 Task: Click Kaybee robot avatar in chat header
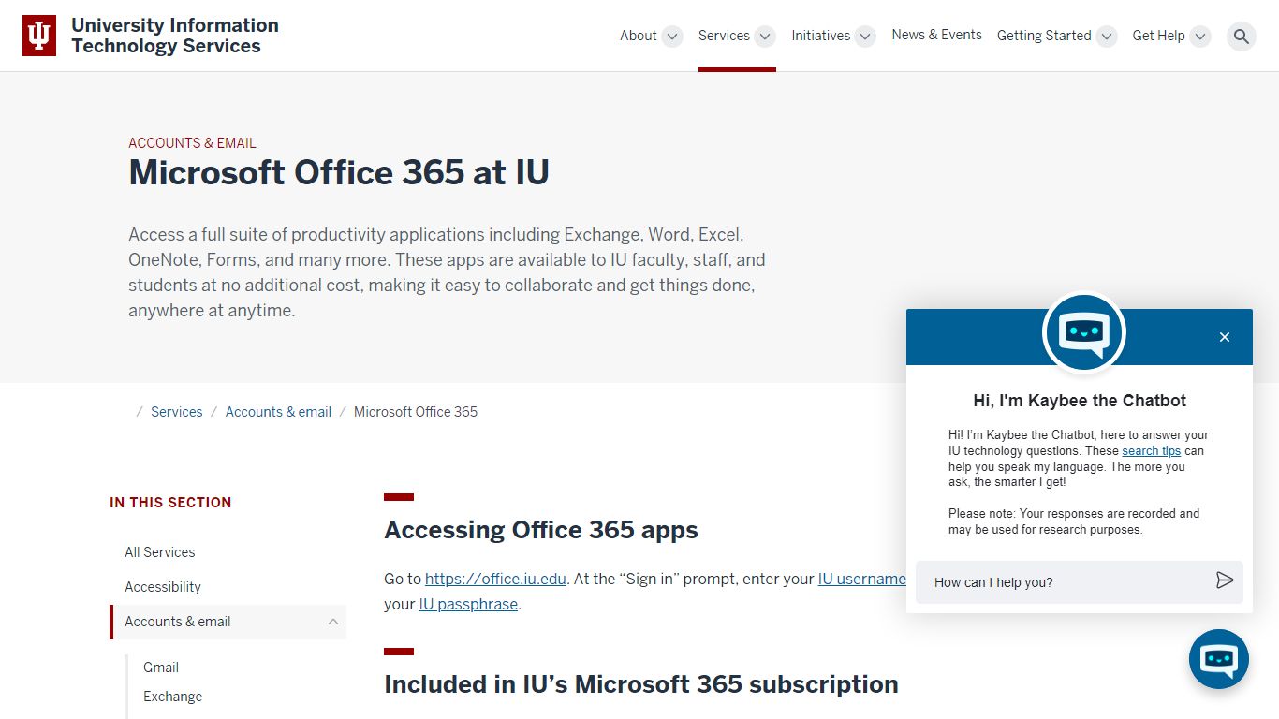click(1084, 332)
